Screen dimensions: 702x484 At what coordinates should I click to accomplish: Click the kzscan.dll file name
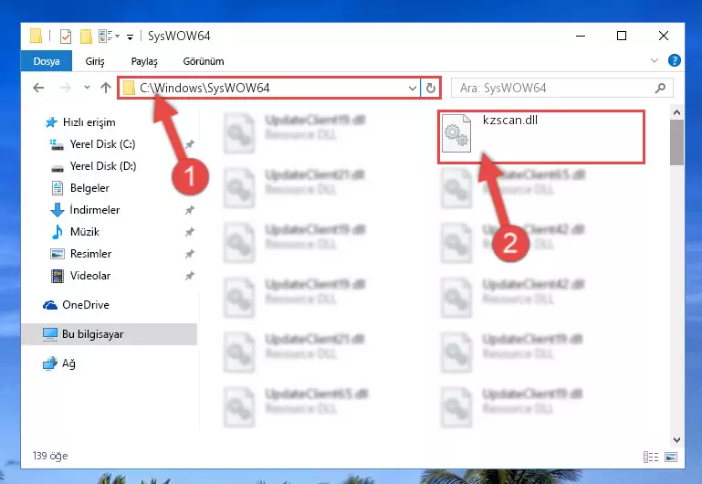coord(510,120)
